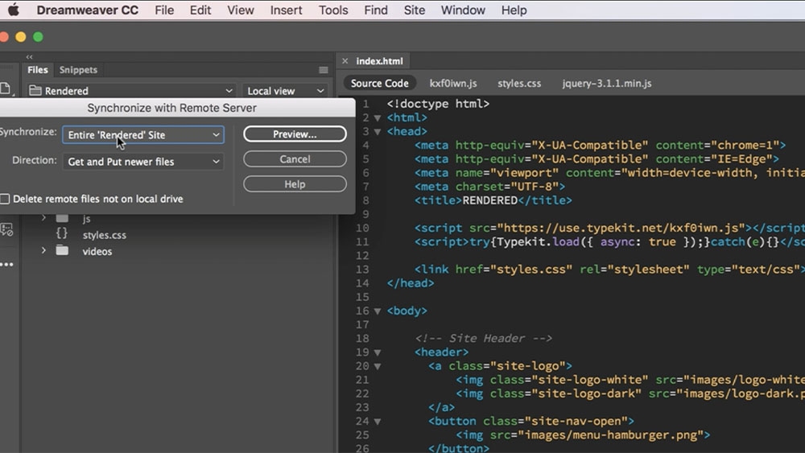Click the styles.css curly-braces file icon
The image size is (805, 453).
tap(62, 234)
